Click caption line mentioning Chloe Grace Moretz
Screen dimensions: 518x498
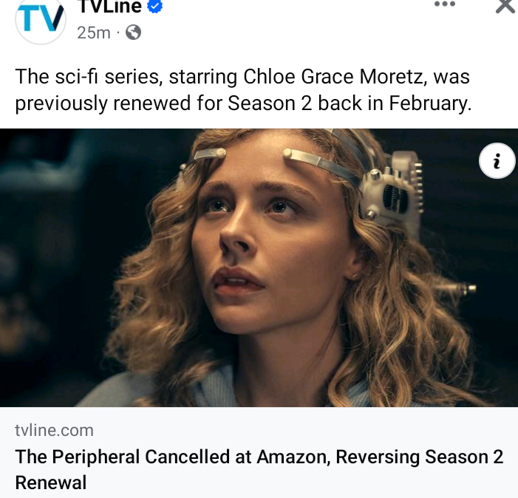click(x=242, y=77)
